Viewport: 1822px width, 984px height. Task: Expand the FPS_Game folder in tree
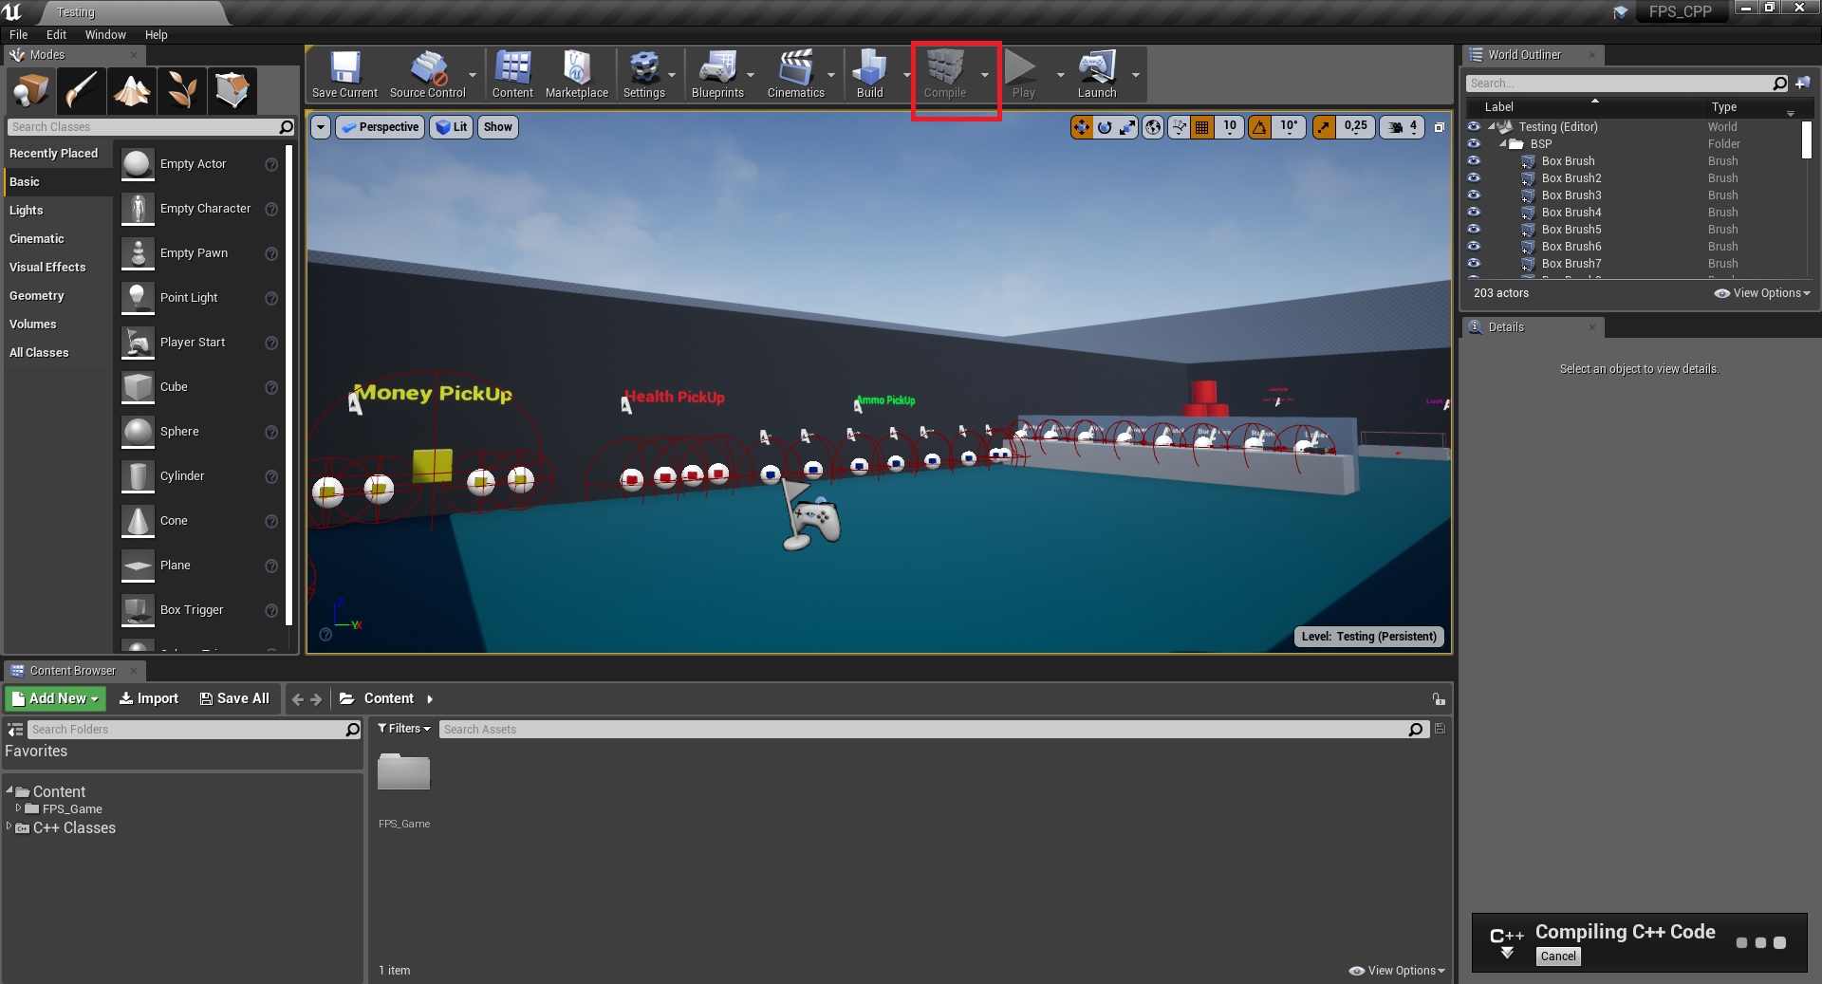pos(18,808)
